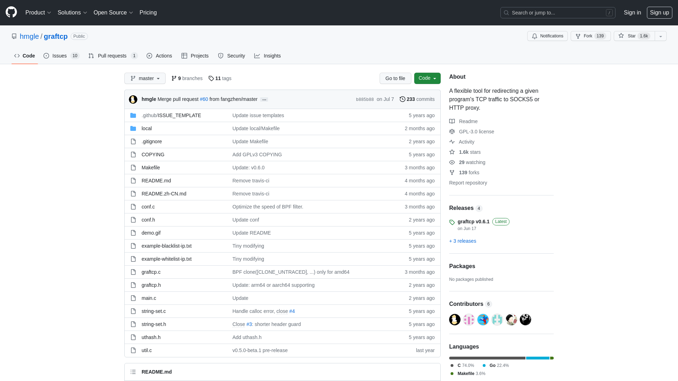This screenshot has width=678, height=381.
Task: Click the file icon for Makefile
Action: tap(133, 168)
